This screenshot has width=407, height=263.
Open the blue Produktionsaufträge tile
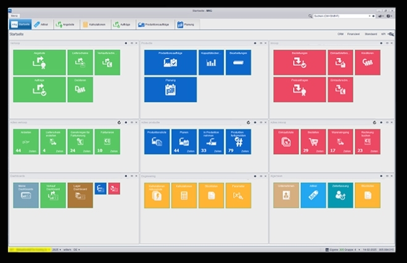point(170,62)
